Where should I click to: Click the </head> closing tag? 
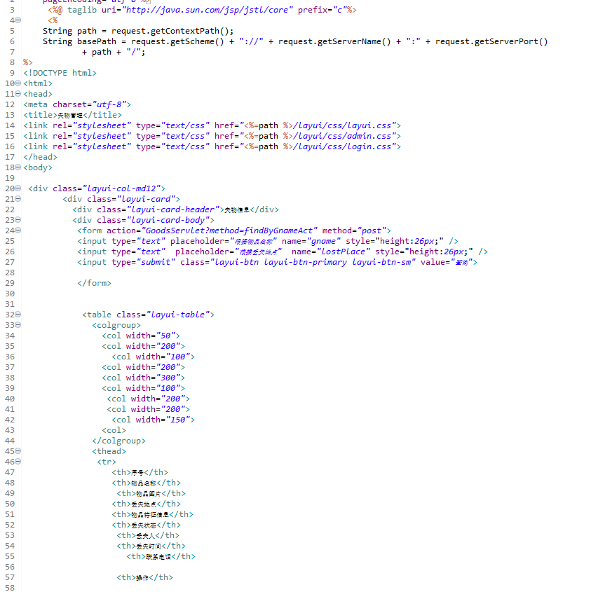[x=40, y=157]
